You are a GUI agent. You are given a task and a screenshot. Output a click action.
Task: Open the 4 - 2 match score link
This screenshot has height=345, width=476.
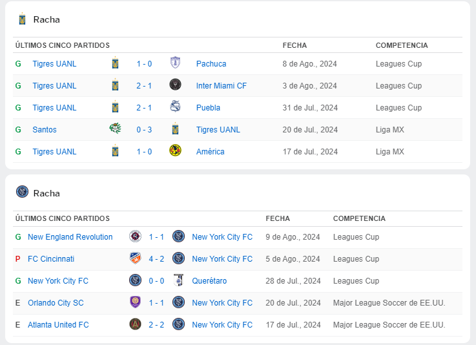[x=156, y=259]
